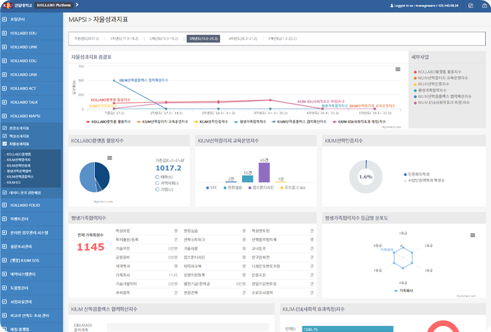Open KOLLABO플랫폼 sidebar submenu link
This screenshot has width=491, height=332.
point(19,154)
